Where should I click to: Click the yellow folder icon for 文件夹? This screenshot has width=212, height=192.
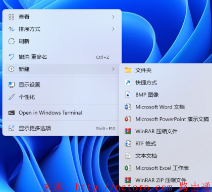point(128,70)
